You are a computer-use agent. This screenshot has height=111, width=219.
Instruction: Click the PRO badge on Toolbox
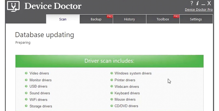[176, 16]
